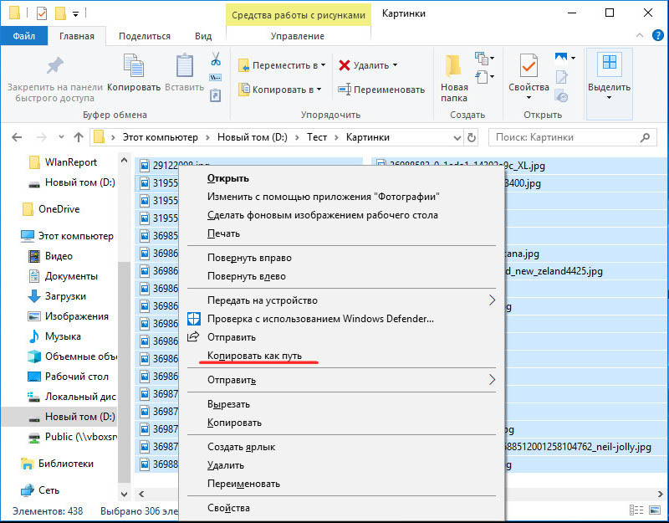Open the Файл tab

(24, 36)
